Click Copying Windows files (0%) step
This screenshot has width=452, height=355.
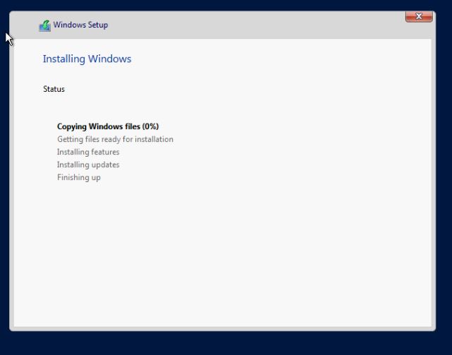108,126
